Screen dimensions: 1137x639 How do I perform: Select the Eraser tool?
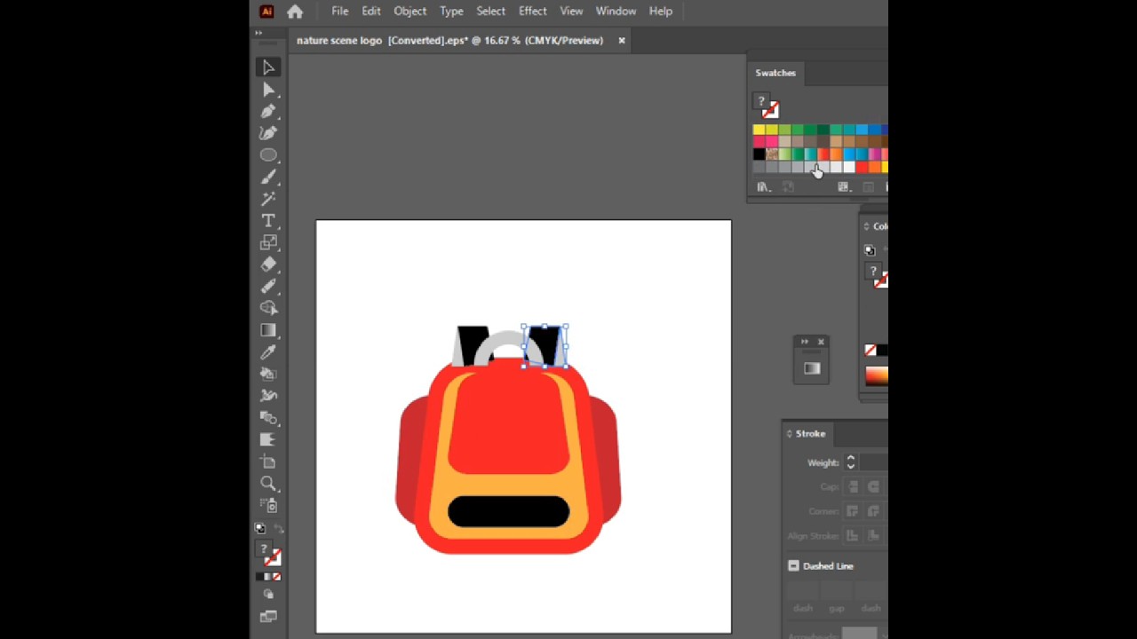pyautogui.click(x=268, y=264)
